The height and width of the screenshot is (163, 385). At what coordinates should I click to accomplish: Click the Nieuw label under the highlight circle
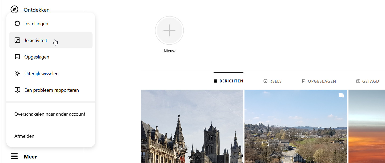[x=169, y=51]
